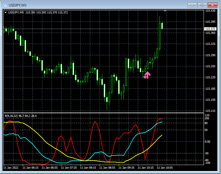Click the 11 Jan 06:55 time label
Viewport: 221px width, 174px height.
click(49, 168)
